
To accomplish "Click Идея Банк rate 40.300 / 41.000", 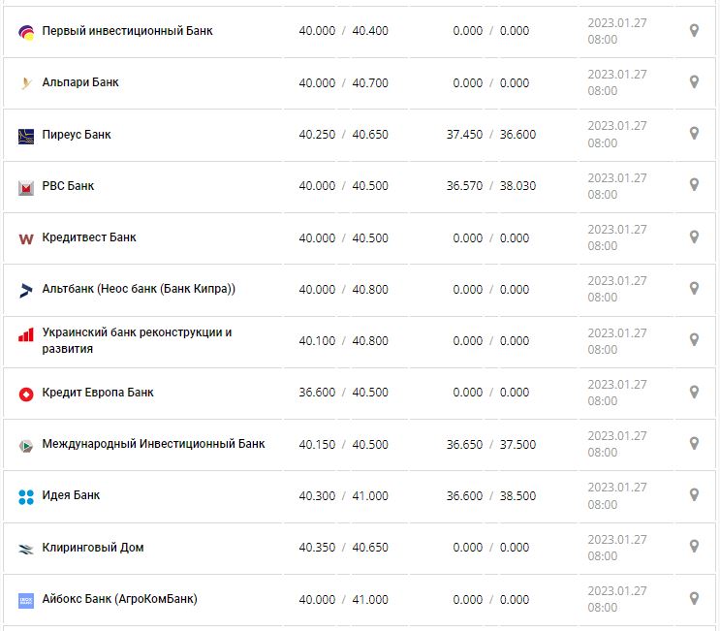I will click(x=343, y=496).
